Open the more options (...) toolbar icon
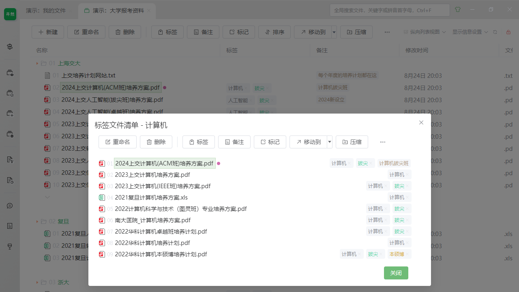Screen dimensions: 519x292 click(x=387, y=32)
